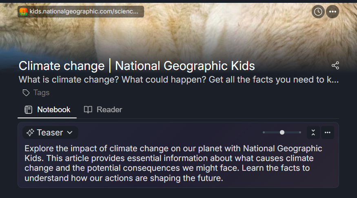Click the right end of Teaser slider track
Image resolution: width=357 pixels, height=198 pixels.
pyautogui.click(x=300, y=133)
